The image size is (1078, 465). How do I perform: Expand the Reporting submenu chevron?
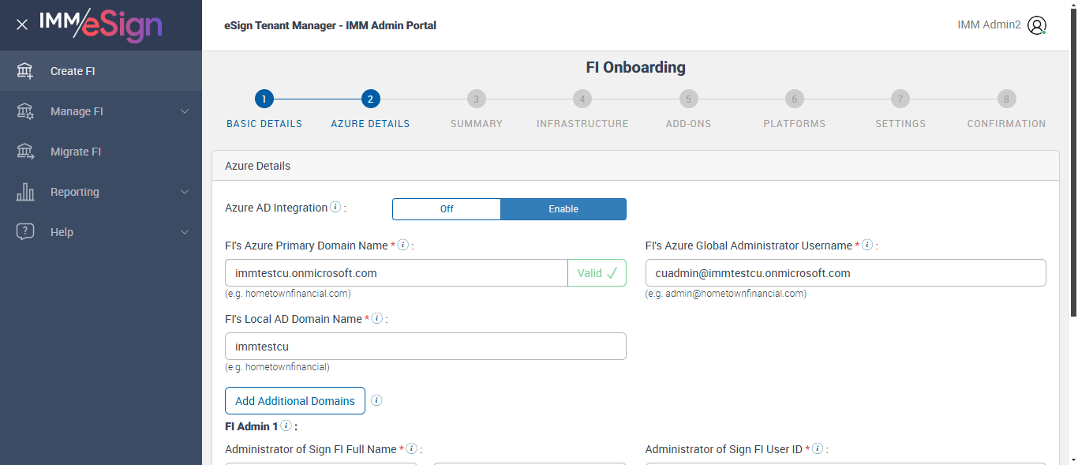185,192
